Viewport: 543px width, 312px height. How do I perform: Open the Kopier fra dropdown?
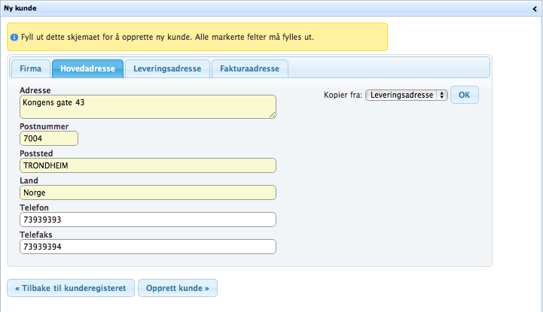point(406,95)
